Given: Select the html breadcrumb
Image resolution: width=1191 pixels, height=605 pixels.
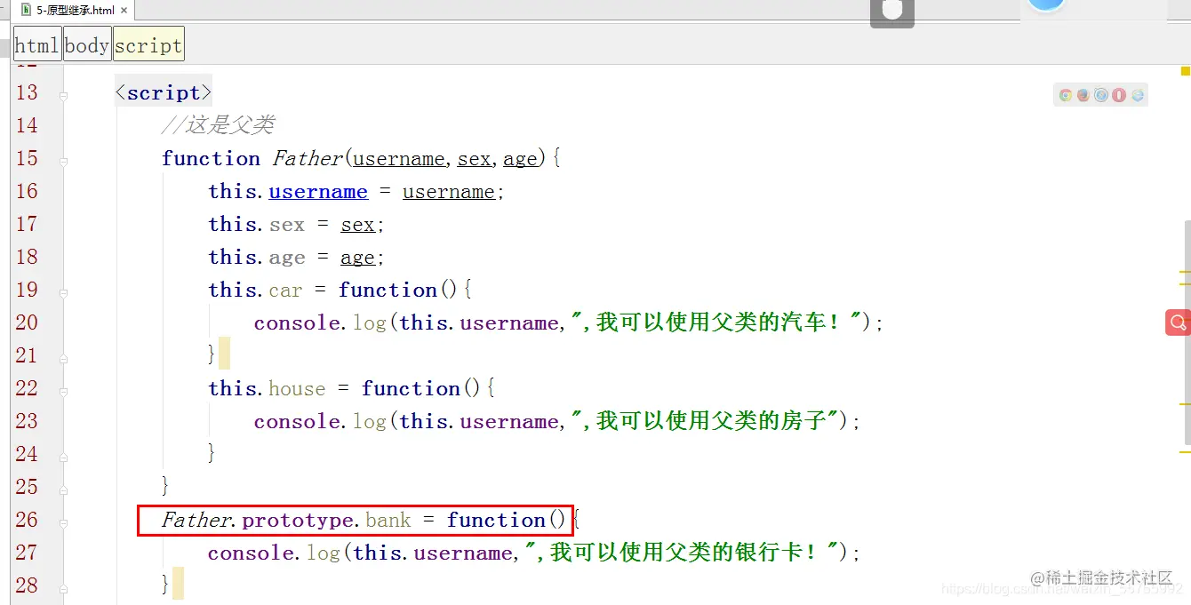Looking at the screenshot, I should click(37, 45).
